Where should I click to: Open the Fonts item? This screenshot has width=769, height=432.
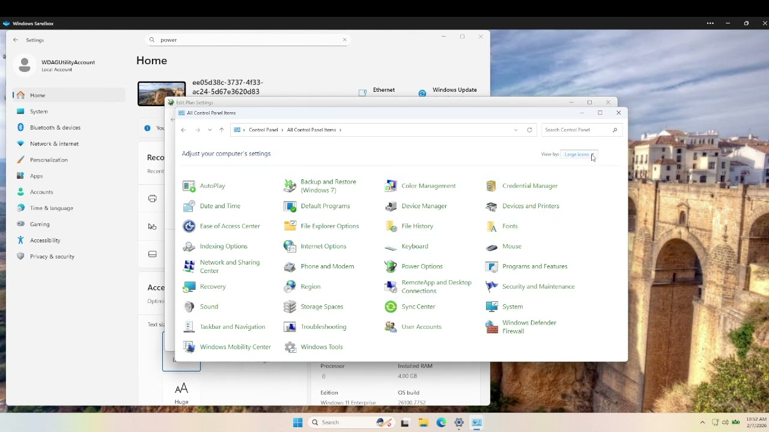509,226
